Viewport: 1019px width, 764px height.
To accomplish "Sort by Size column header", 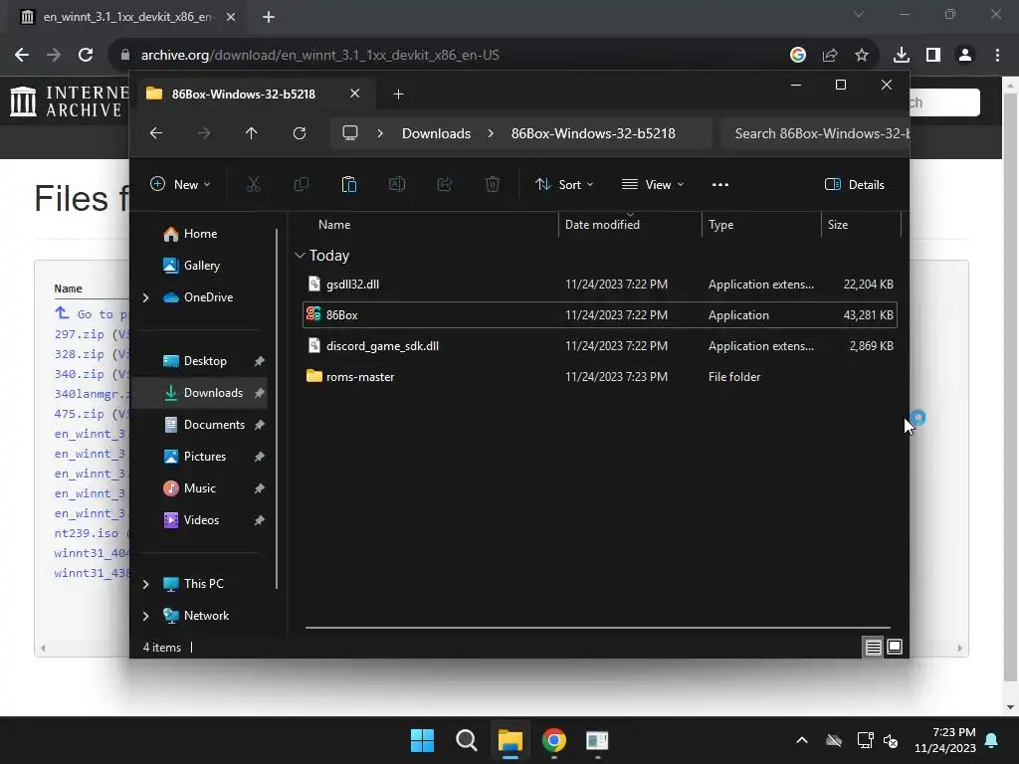I will point(838,225).
